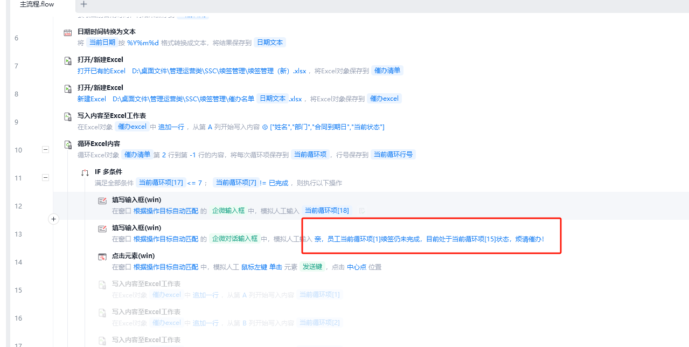The image size is (689, 347).
Task: Click the 日期文本 variable chip on line 6
Action: (270, 43)
